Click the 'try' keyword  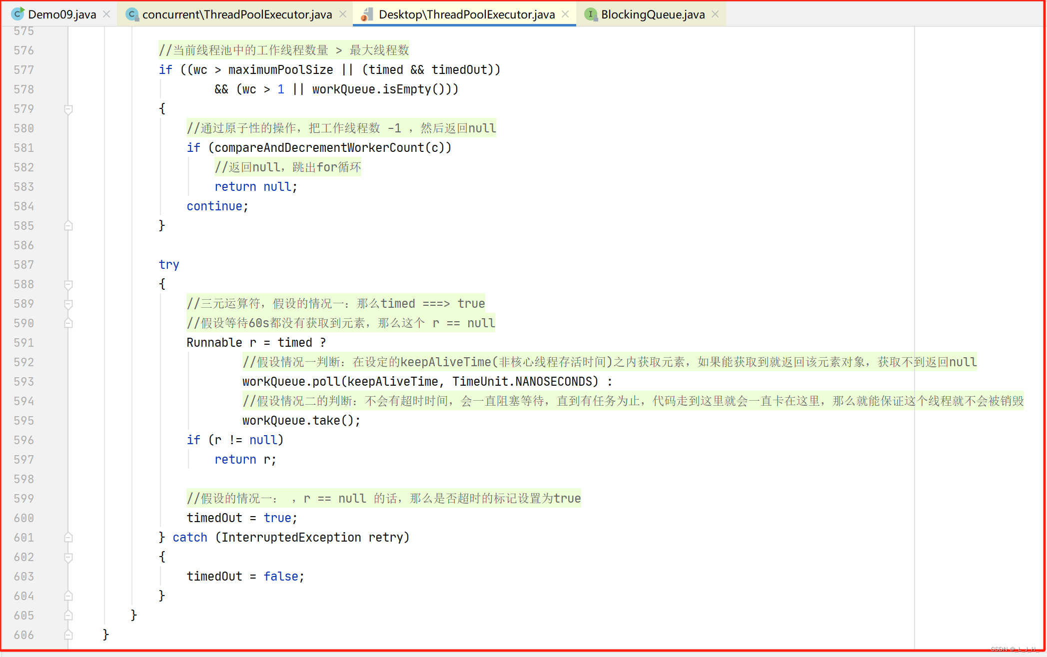coord(169,265)
